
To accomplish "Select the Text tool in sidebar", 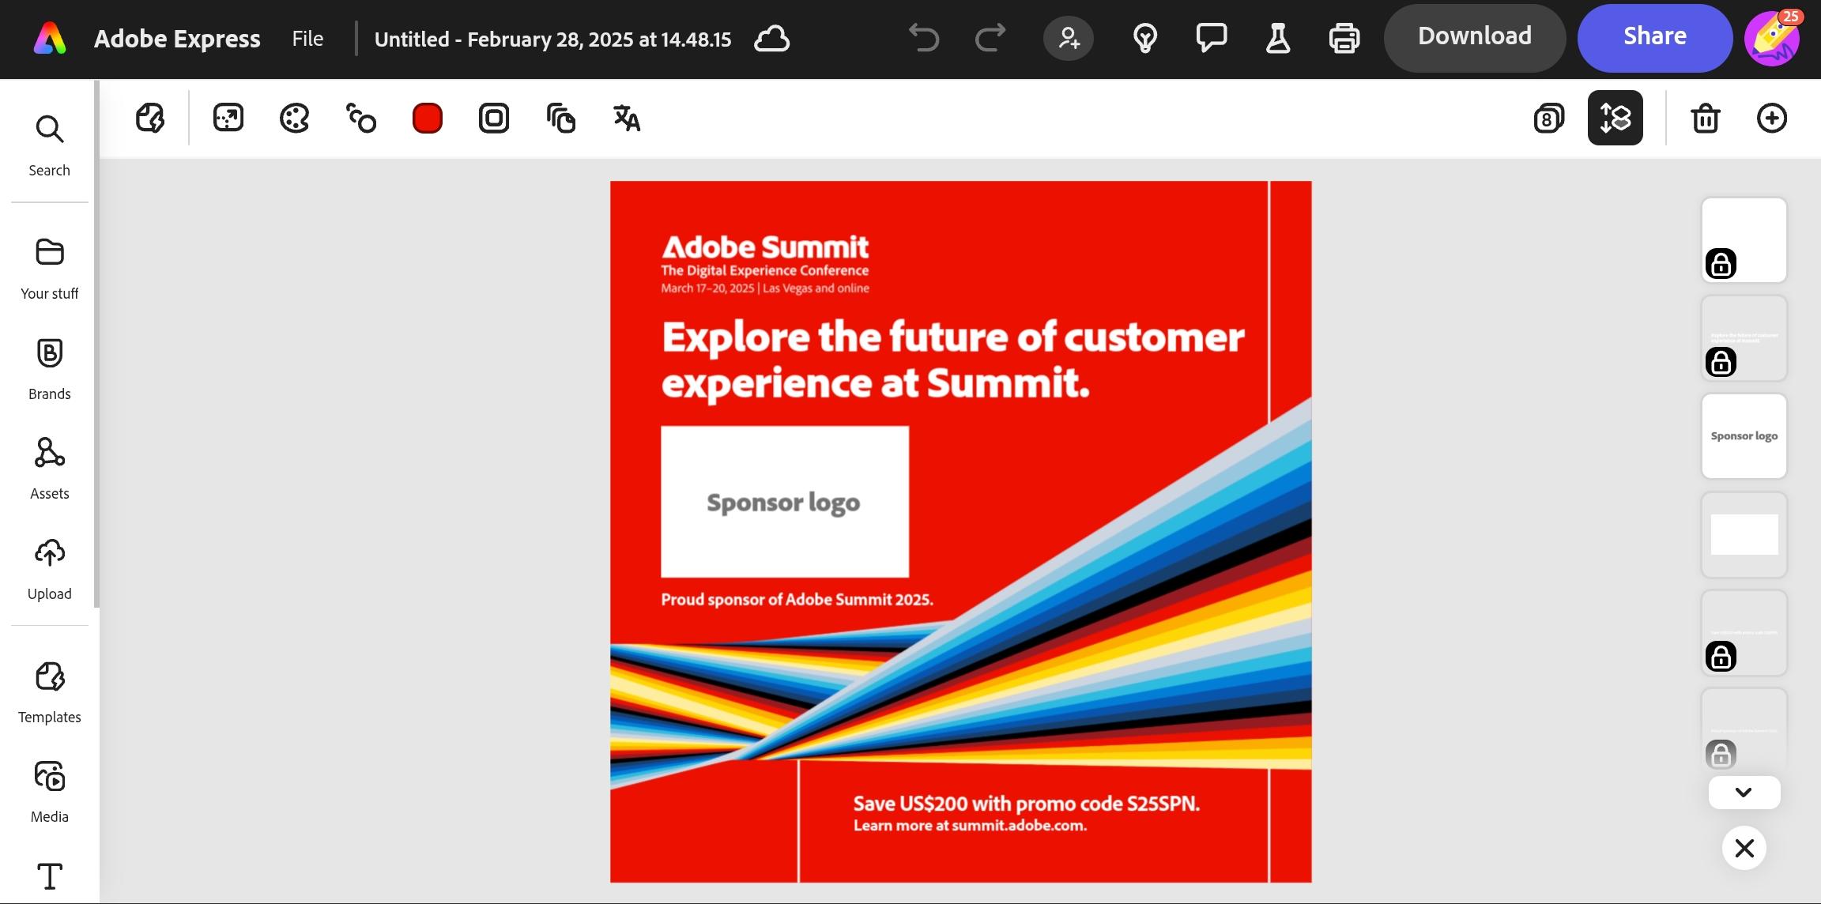I will pos(49,876).
